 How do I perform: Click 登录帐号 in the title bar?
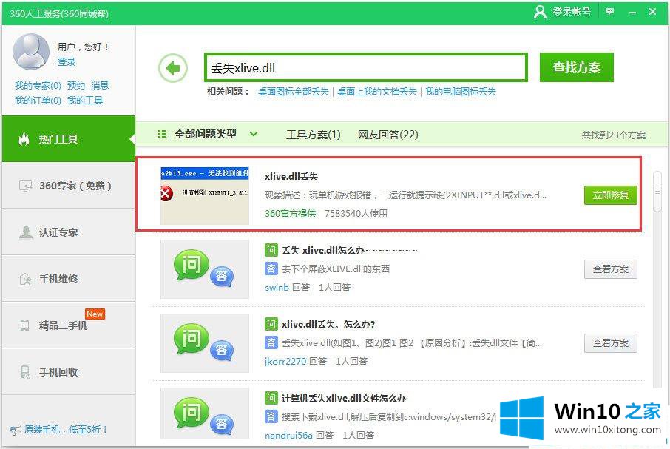[572, 12]
